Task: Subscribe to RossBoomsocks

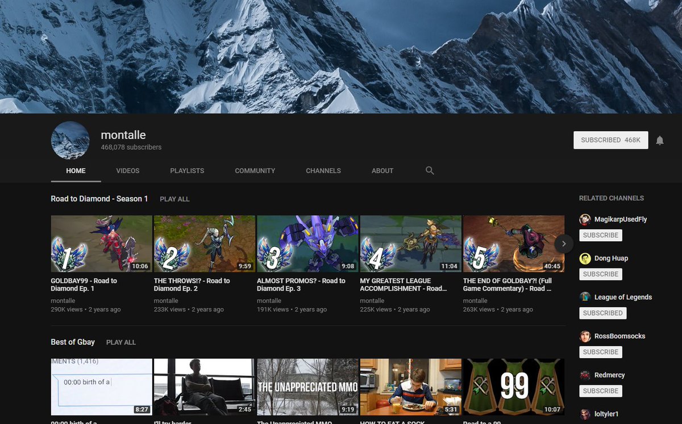Action: point(601,352)
